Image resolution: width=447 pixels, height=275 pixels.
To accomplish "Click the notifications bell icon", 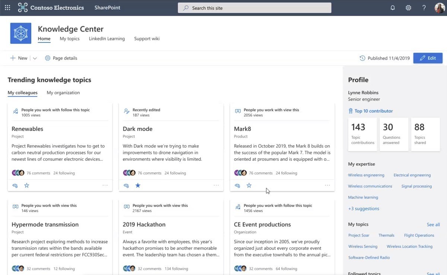I will point(393,8).
